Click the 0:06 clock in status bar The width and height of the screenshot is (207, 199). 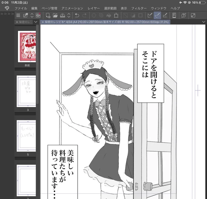coord(5,2)
